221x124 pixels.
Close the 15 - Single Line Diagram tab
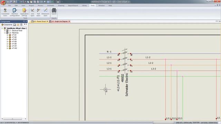click(69, 21)
